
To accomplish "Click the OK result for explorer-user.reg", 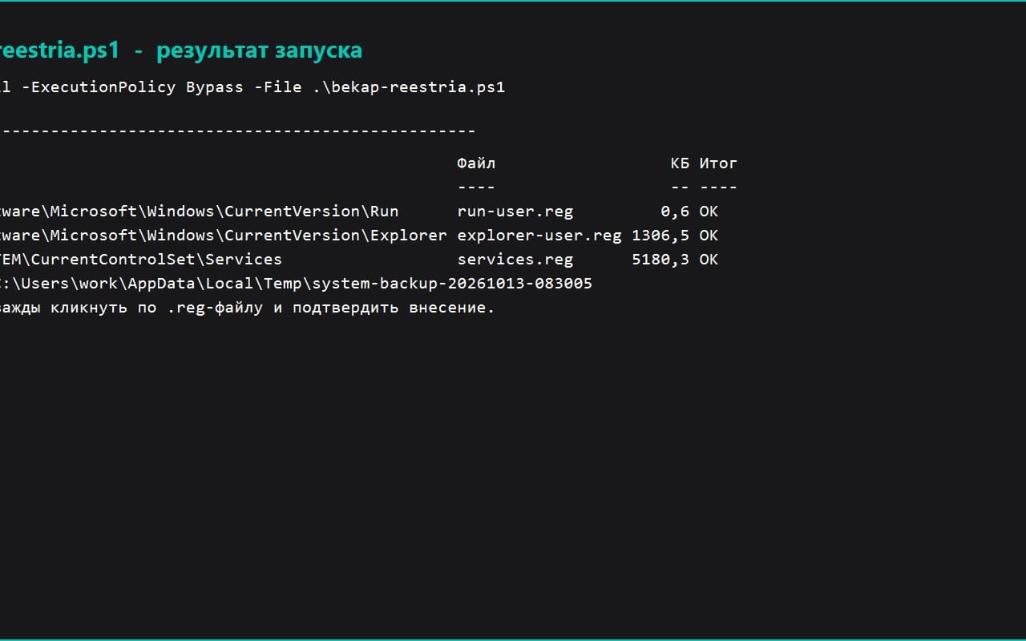I will [709, 236].
